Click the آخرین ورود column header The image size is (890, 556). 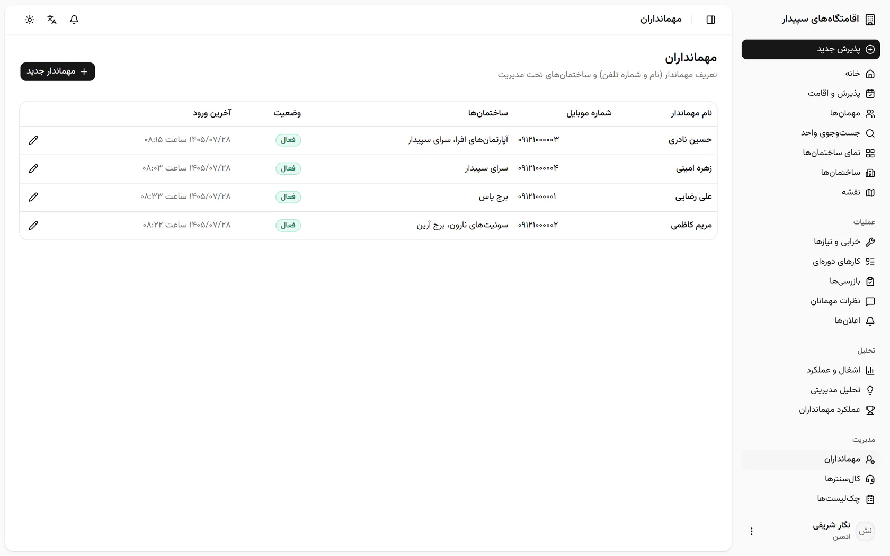[x=212, y=113]
